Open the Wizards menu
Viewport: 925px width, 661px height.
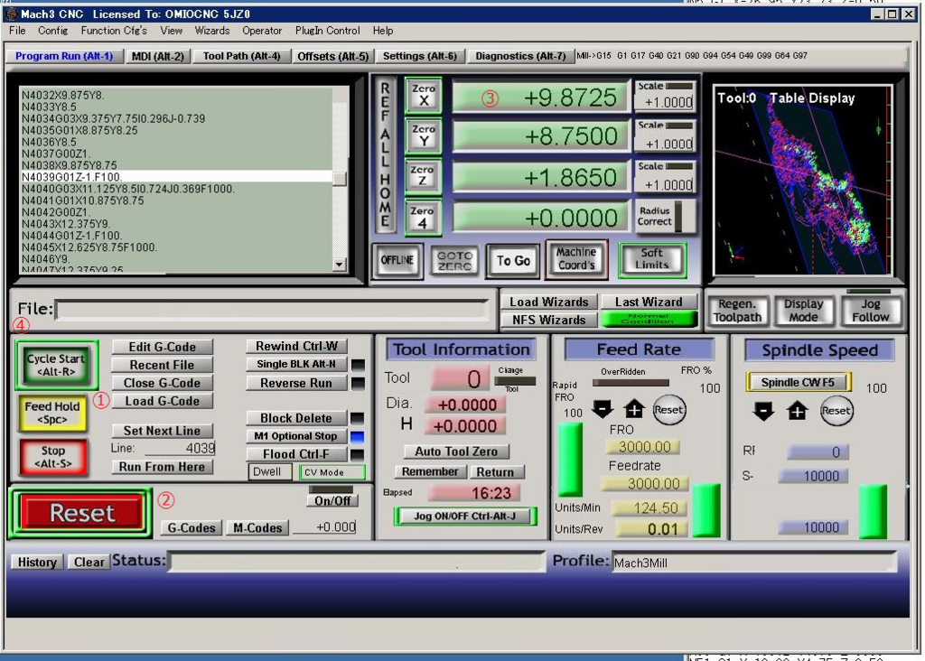pyautogui.click(x=211, y=31)
